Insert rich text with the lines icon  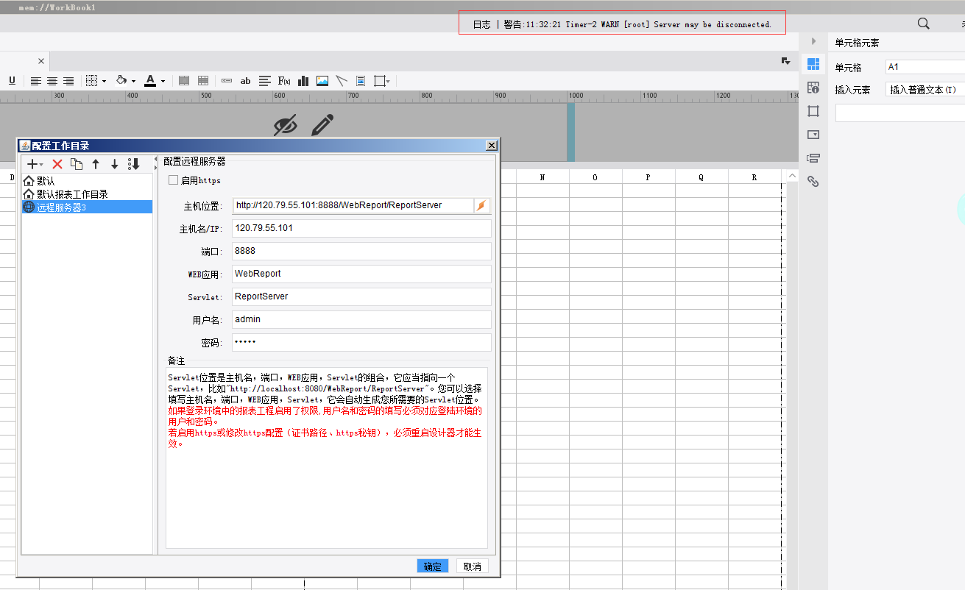[264, 81]
